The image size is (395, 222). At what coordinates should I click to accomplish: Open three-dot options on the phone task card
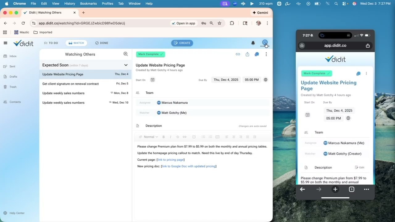[x=366, y=73]
